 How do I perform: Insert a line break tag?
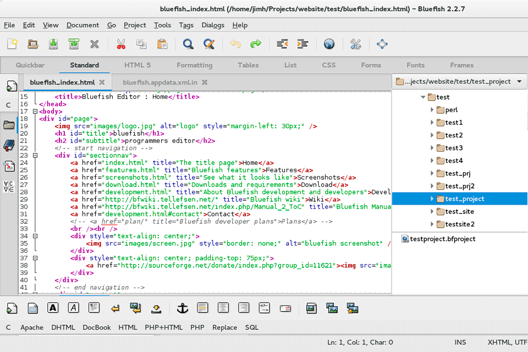pos(115,308)
